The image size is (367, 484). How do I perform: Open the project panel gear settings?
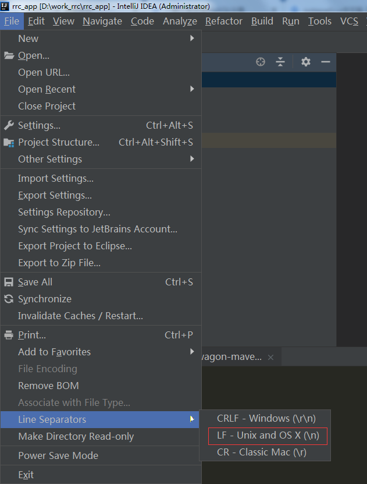point(306,62)
